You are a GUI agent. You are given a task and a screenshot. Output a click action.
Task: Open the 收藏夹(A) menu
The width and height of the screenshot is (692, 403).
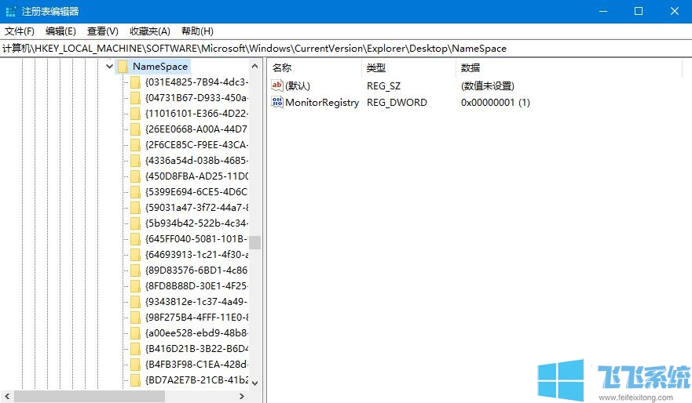tap(149, 31)
